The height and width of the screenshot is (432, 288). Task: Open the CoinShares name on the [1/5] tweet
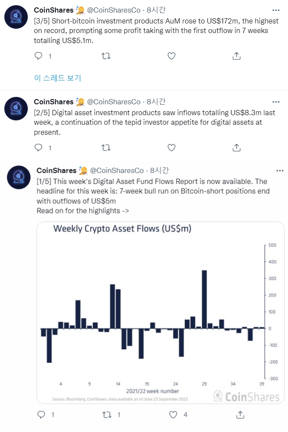coord(56,170)
